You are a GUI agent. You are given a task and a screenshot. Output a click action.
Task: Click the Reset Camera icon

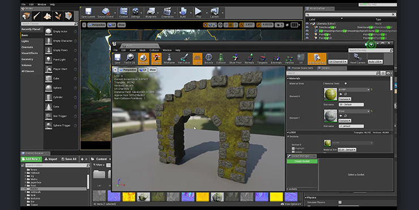[x=357, y=59]
